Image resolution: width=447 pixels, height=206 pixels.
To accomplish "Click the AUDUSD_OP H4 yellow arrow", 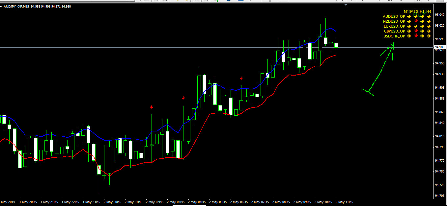I will tap(429, 16).
